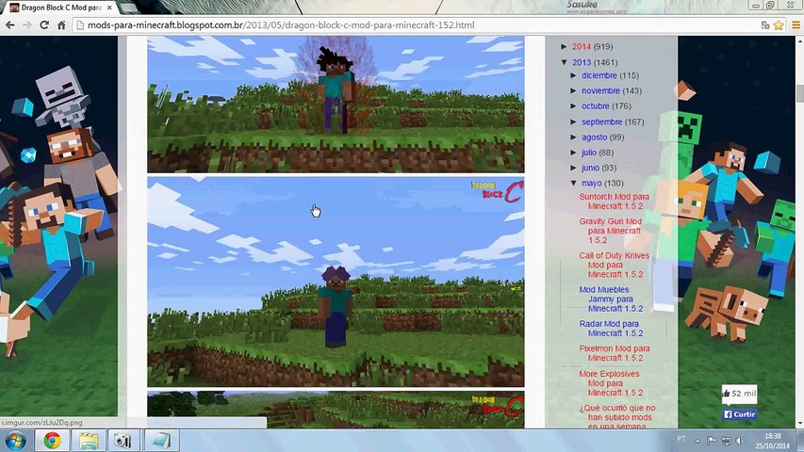Open File Explorer from the taskbar
Screen dimensions: 804x452
coord(89,440)
